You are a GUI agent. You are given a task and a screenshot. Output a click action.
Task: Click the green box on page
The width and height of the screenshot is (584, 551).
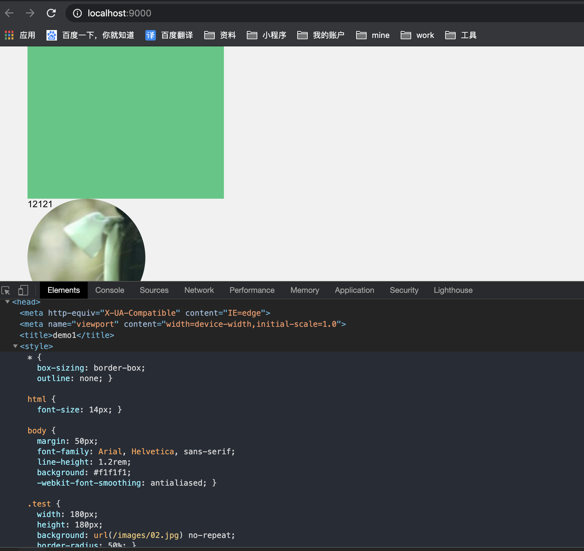click(x=126, y=123)
